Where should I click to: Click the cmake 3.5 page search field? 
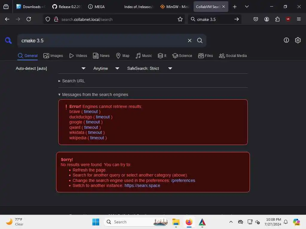point(102,41)
